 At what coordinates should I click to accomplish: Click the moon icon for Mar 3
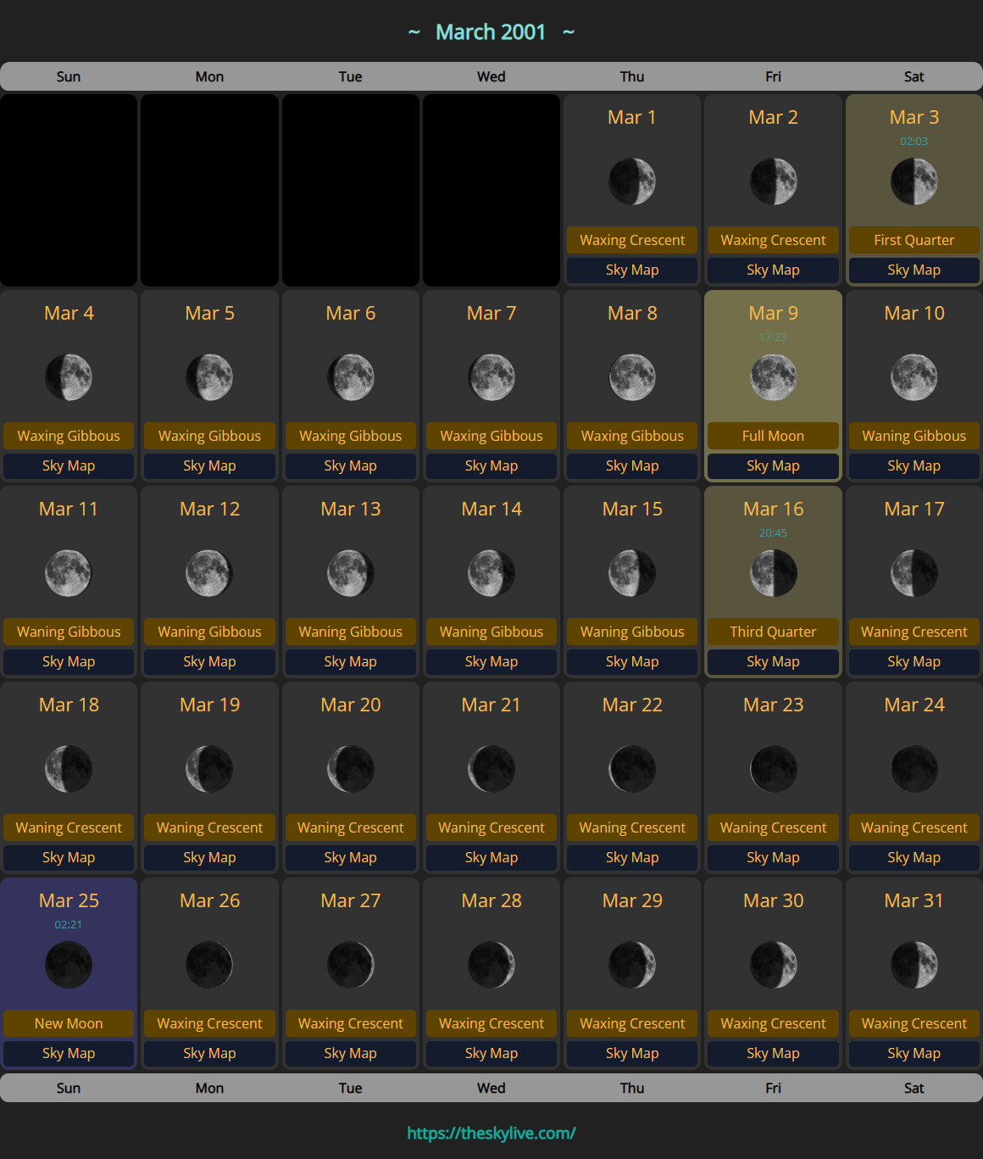[x=914, y=181]
